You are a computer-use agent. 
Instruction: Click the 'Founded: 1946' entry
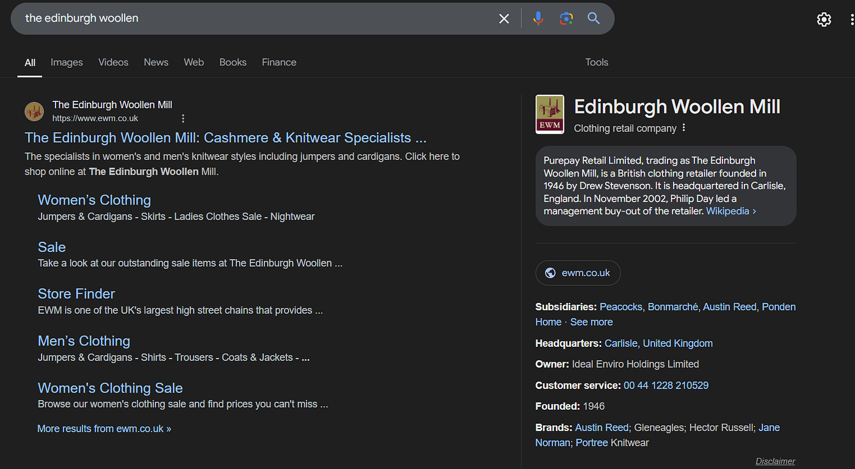pyautogui.click(x=570, y=407)
